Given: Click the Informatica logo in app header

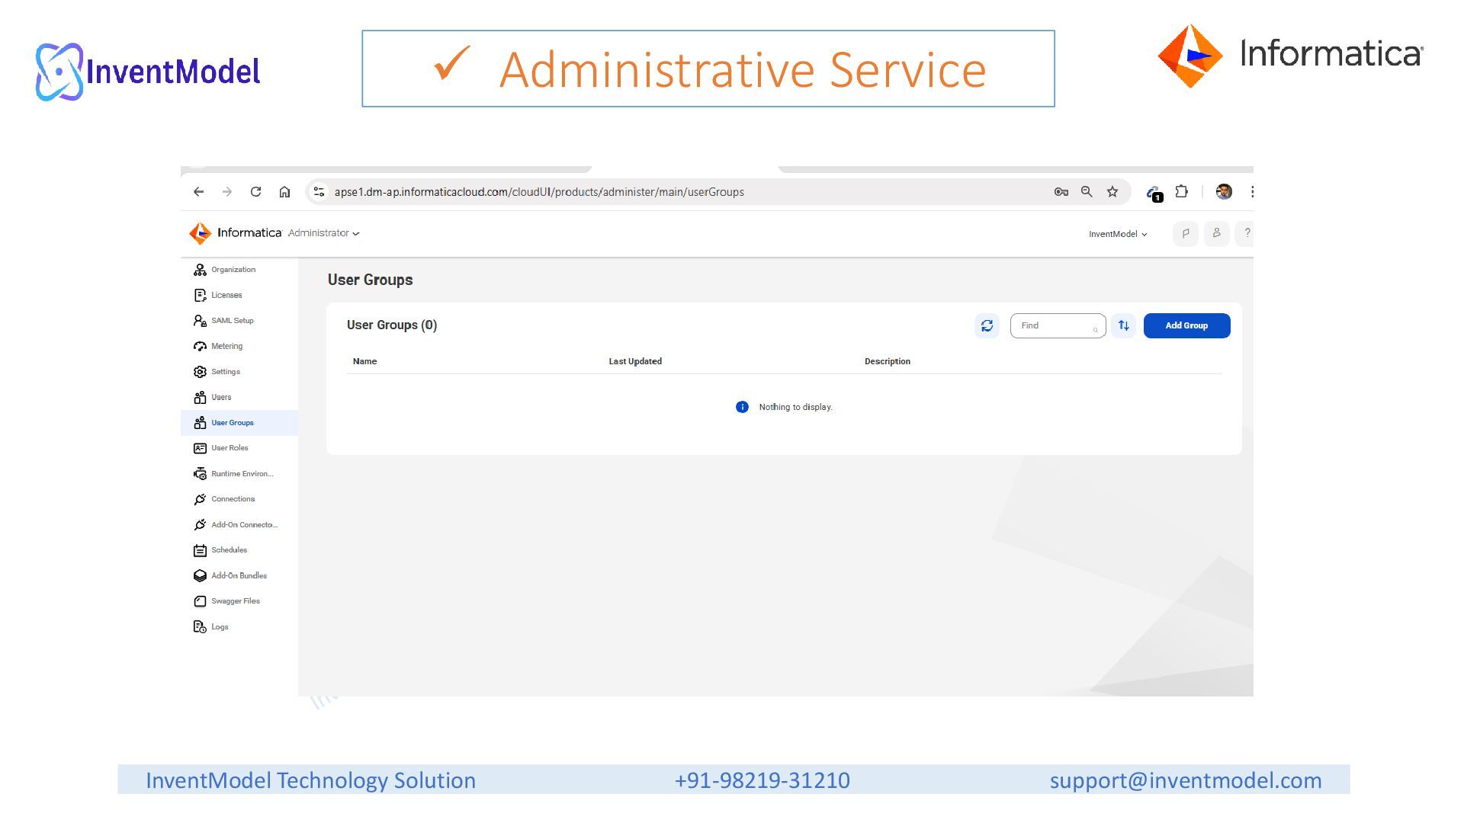Looking at the screenshot, I should [236, 233].
